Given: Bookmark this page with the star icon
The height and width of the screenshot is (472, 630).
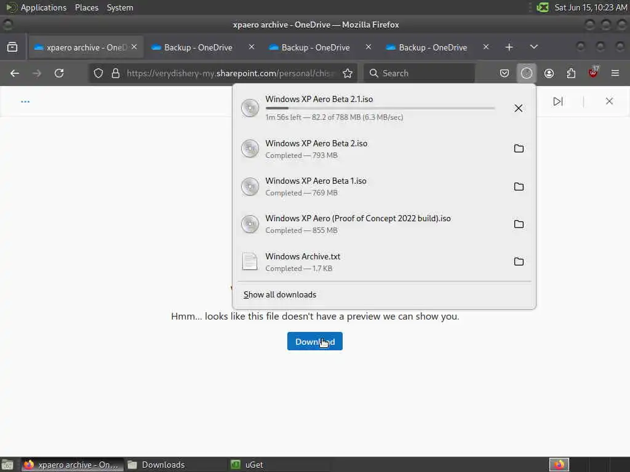Looking at the screenshot, I should (348, 73).
